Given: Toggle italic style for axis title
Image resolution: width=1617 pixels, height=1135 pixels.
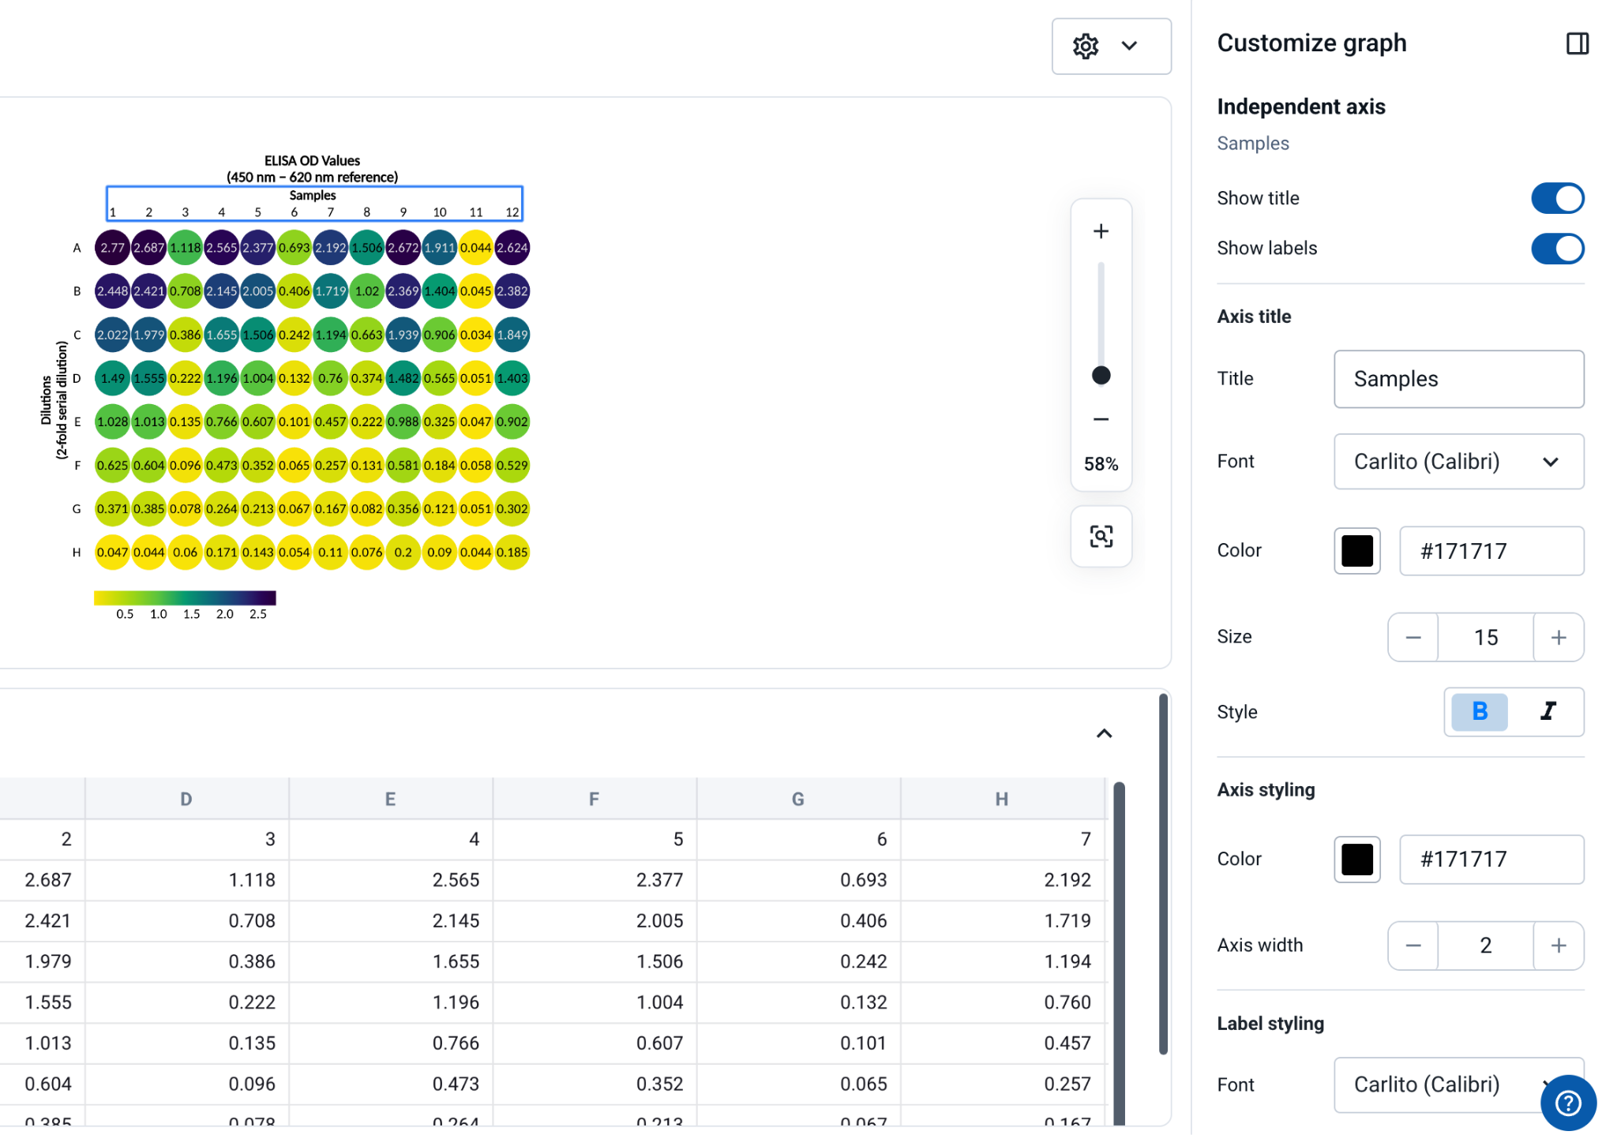Looking at the screenshot, I should tap(1548, 712).
